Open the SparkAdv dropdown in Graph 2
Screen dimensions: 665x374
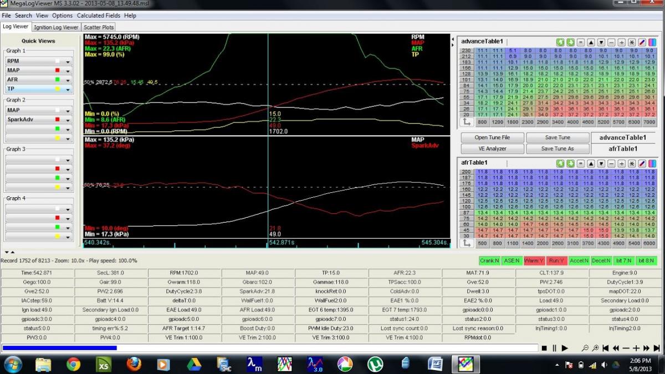pos(68,120)
